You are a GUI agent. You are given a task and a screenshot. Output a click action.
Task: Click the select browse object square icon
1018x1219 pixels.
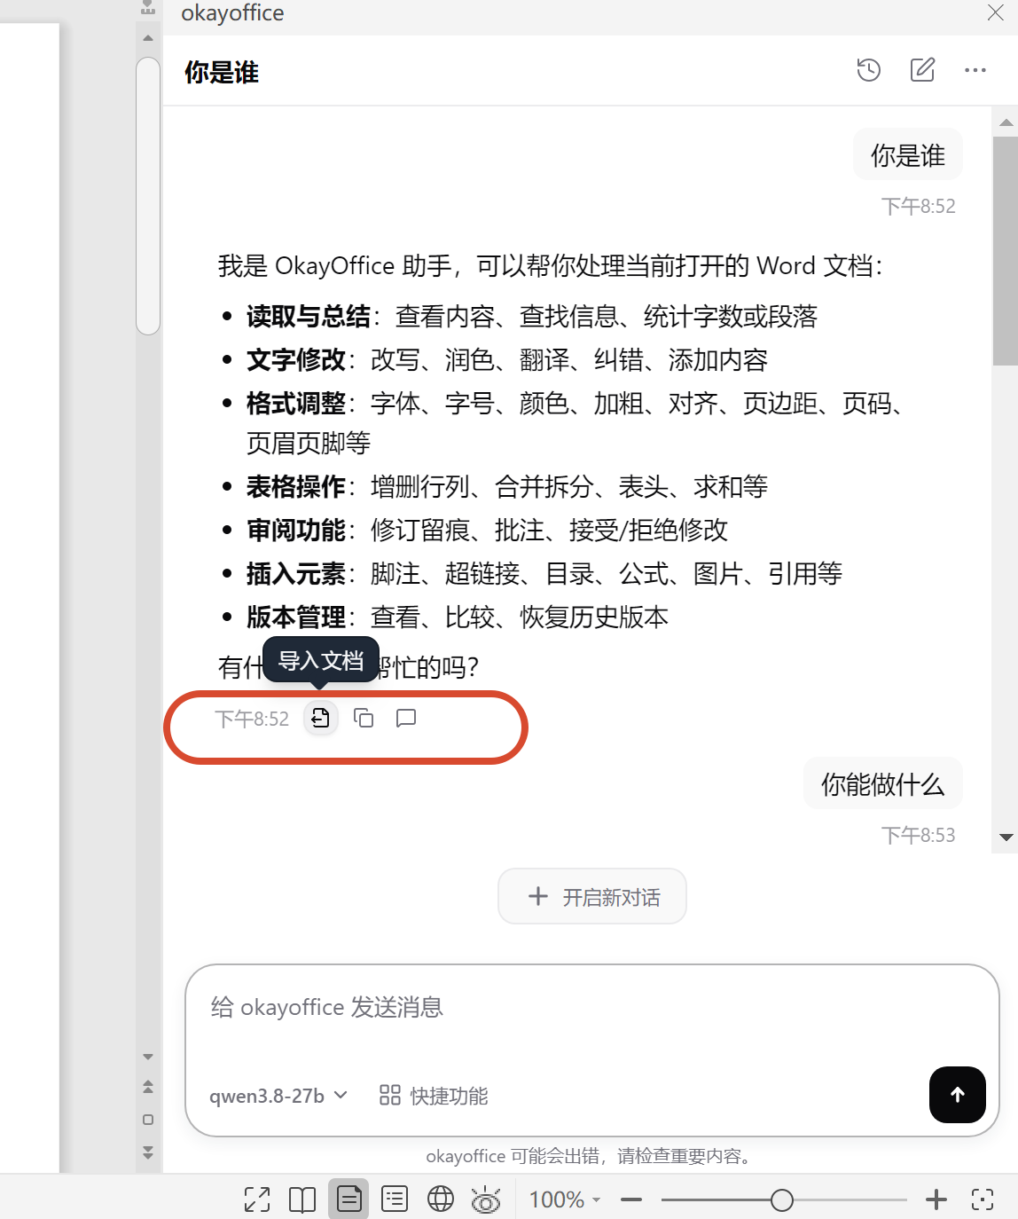148,1120
